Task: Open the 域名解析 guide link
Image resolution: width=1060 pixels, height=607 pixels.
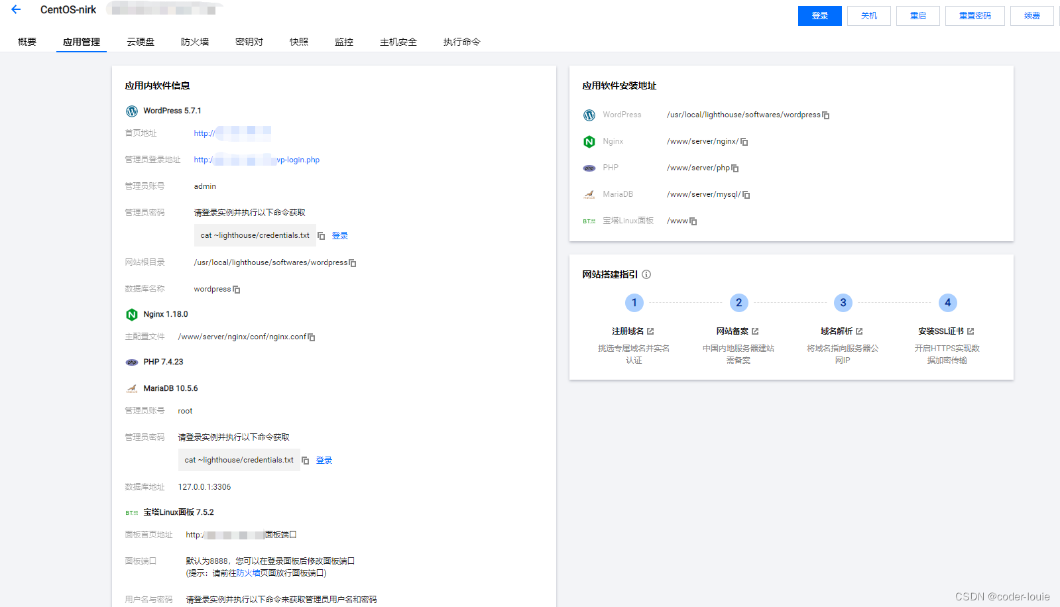Action: pyautogui.click(x=837, y=331)
